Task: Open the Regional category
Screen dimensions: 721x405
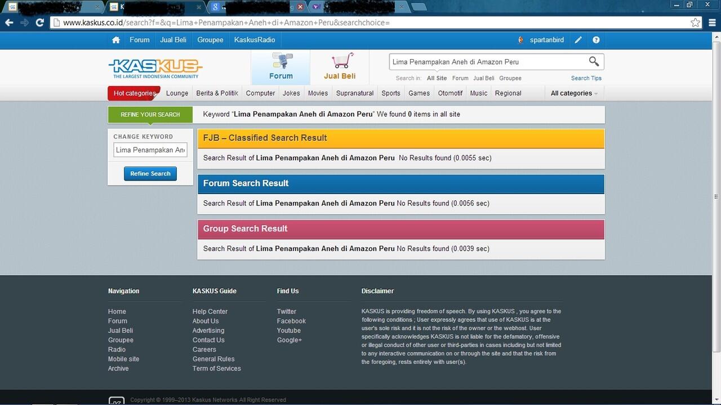Action: [x=508, y=93]
